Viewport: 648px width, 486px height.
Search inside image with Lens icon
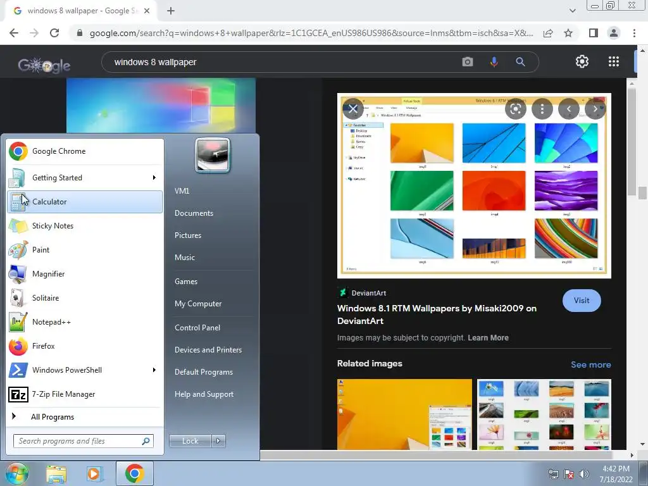coord(515,109)
